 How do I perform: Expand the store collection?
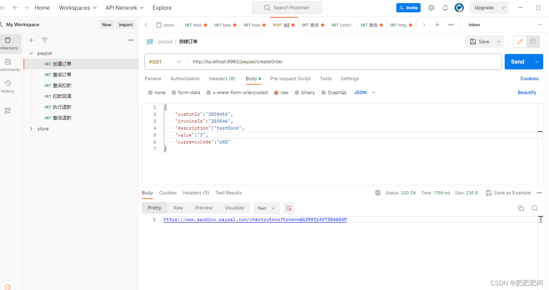[x=31, y=129]
